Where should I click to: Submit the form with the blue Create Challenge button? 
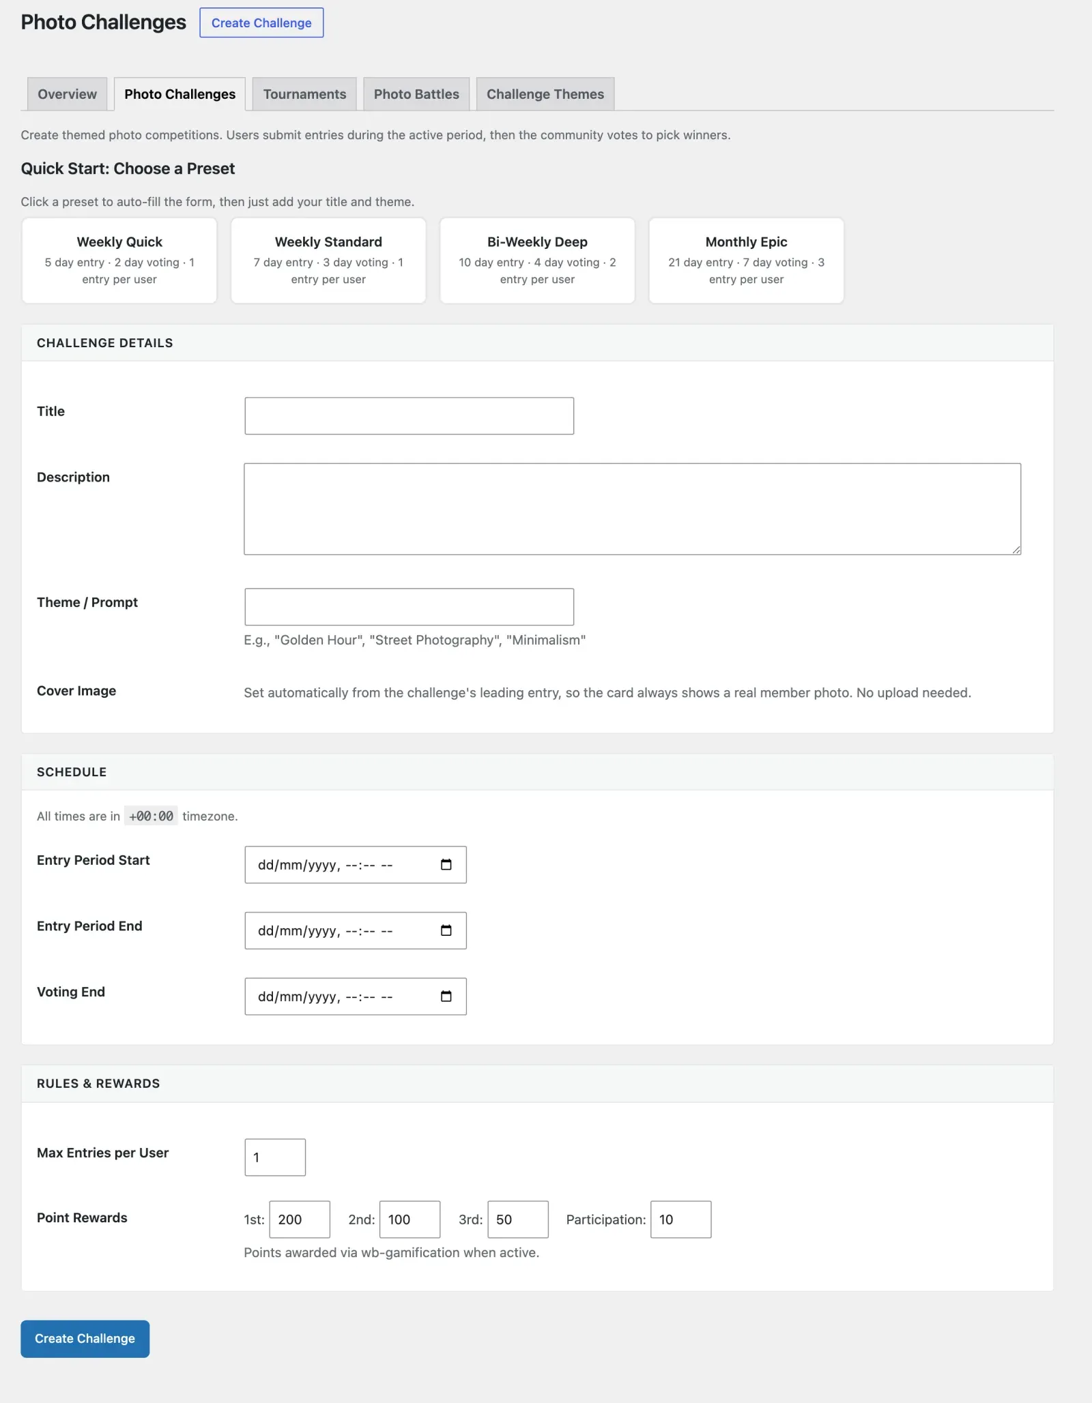(85, 1338)
